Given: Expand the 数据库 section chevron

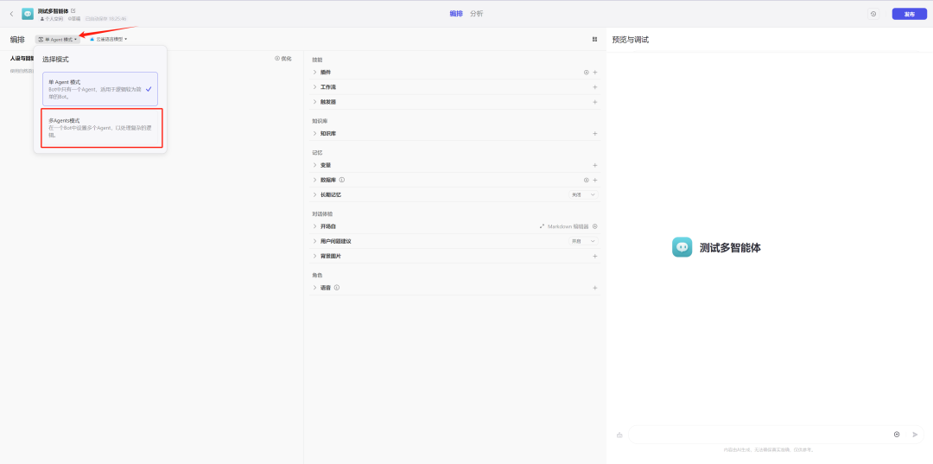Looking at the screenshot, I should (x=314, y=180).
